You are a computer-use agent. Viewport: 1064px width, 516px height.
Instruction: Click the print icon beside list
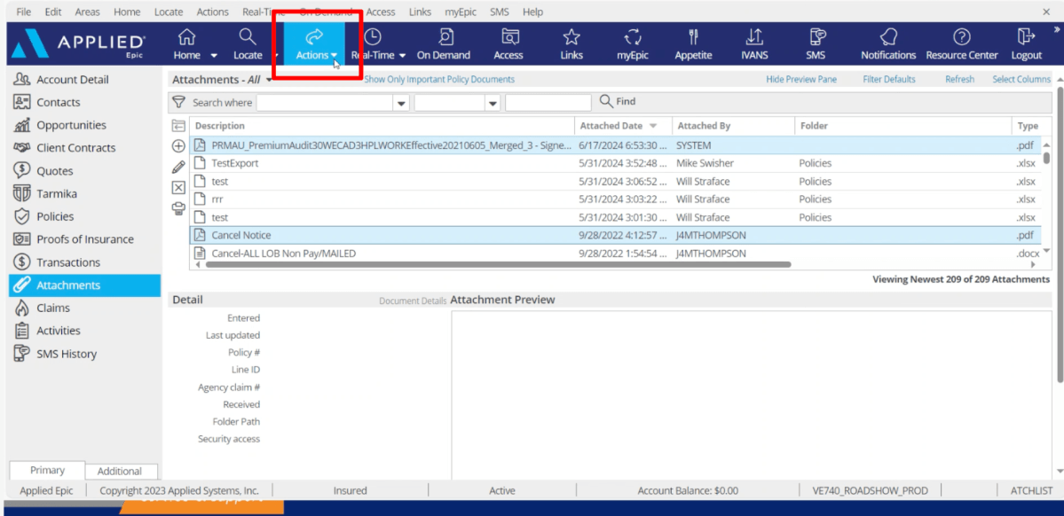tap(178, 208)
